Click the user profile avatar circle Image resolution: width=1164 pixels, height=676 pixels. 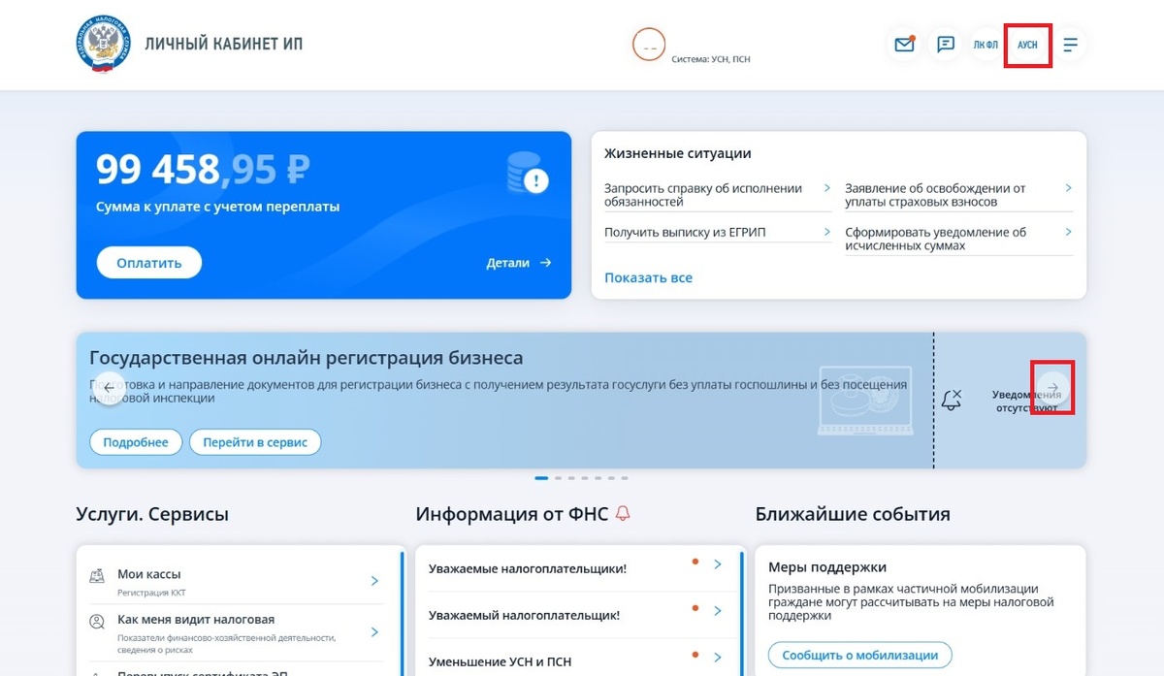[649, 45]
